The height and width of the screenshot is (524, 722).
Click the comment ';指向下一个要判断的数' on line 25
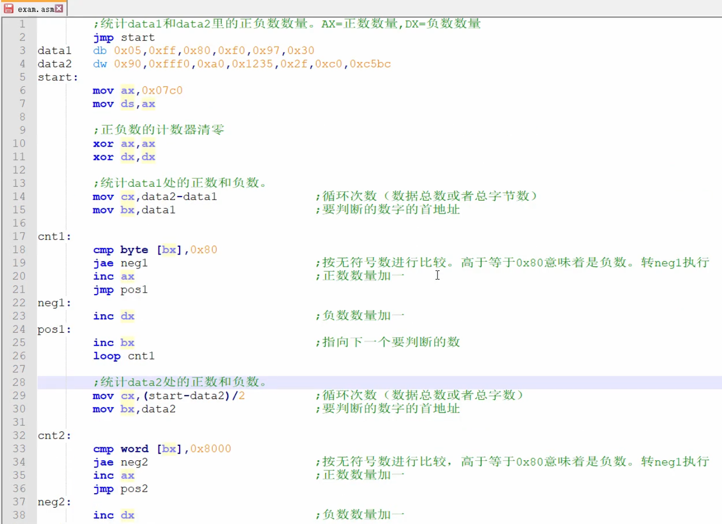click(388, 342)
